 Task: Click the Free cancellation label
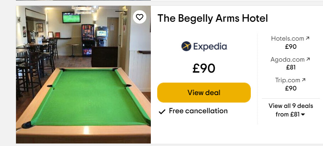tap(198, 111)
